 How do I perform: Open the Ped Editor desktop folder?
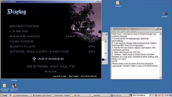[x=118, y=4]
